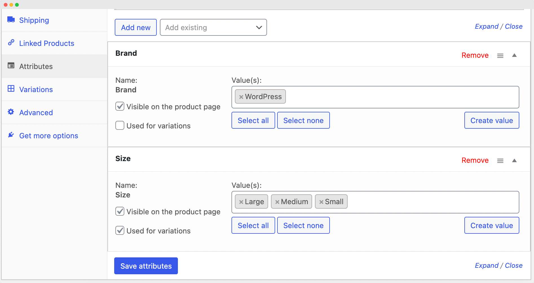This screenshot has height=283, width=534.
Task: Click the drag handle in the Size header
Action: pos(500,160)
